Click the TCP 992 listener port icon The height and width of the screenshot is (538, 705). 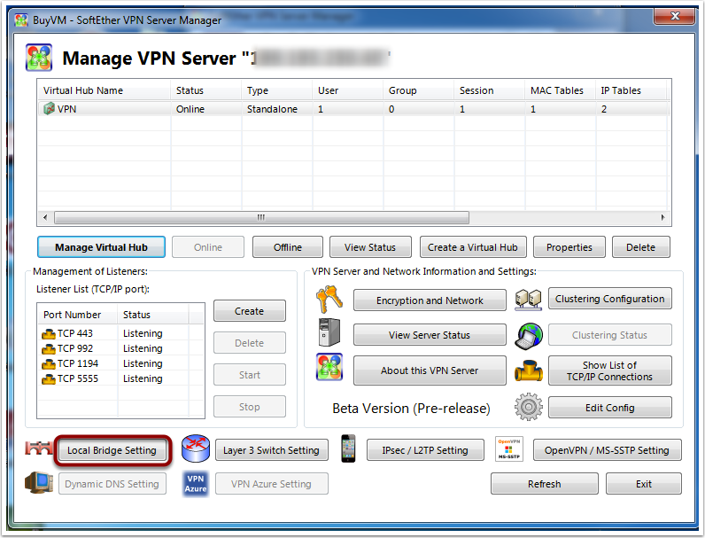pyautogui.click(x=49, y=349)
